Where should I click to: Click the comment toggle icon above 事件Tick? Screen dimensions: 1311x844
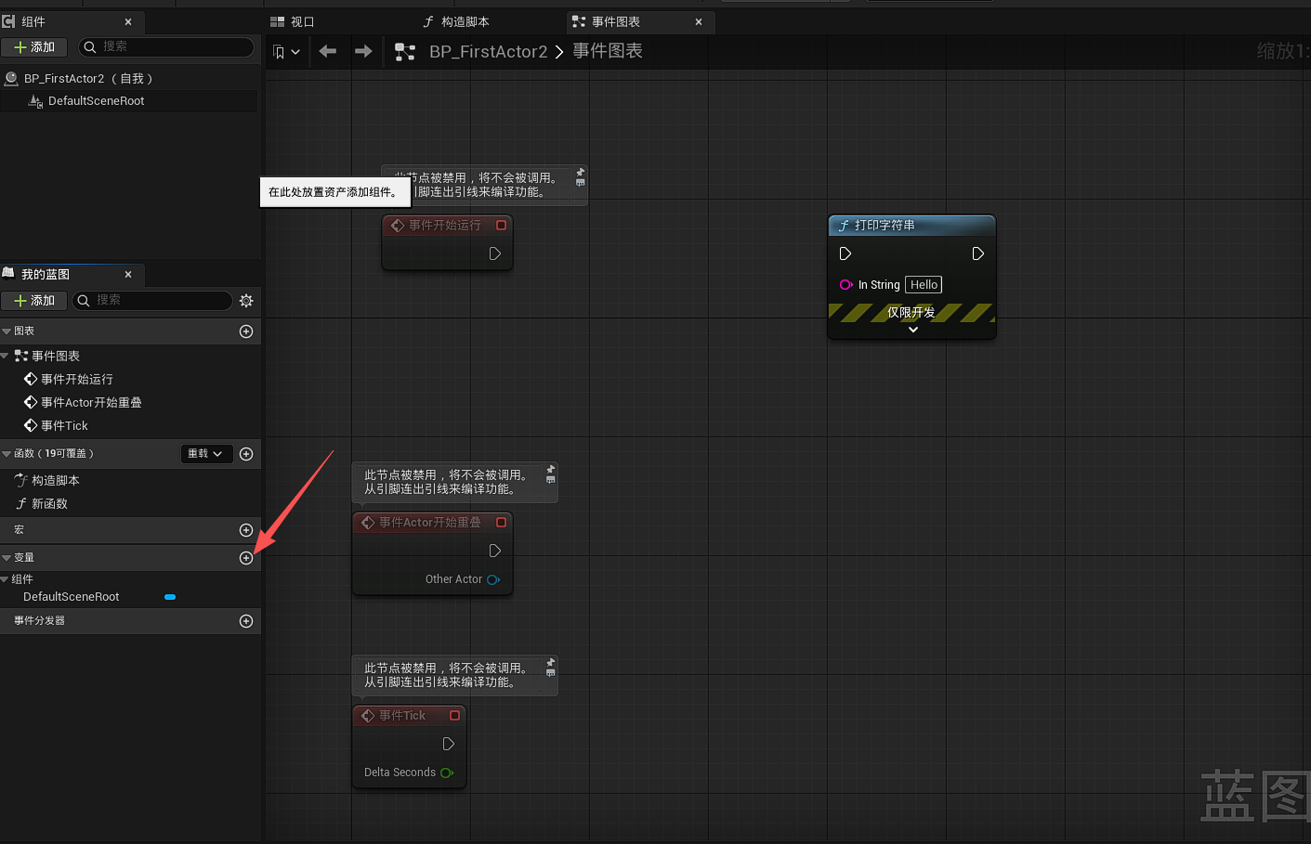click(x=551, y=673)
